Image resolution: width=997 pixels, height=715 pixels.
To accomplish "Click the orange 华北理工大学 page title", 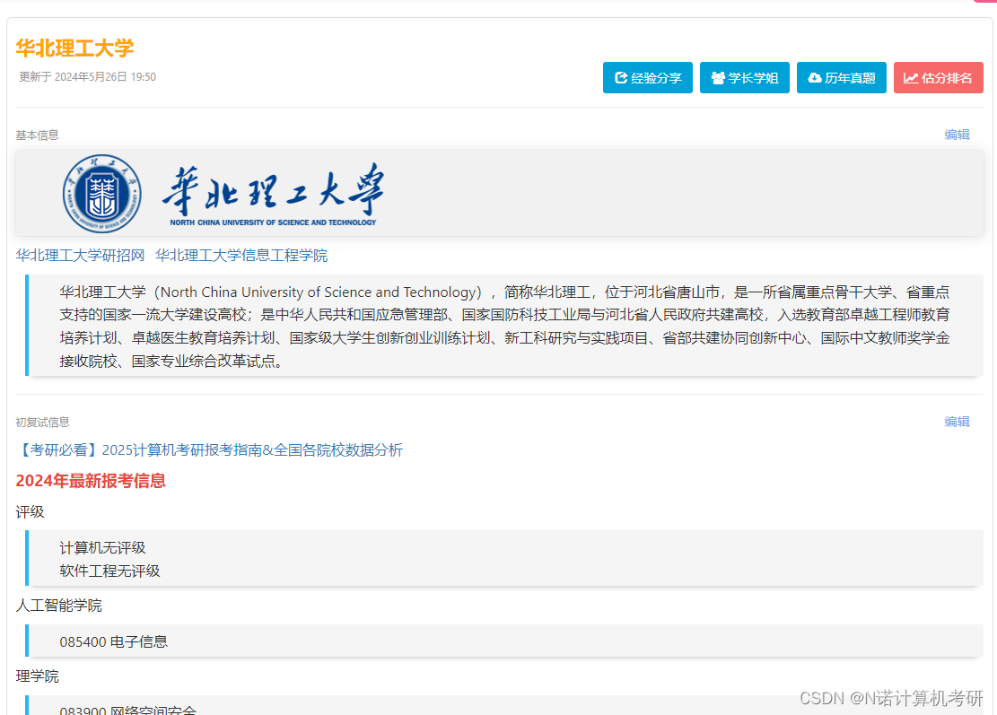I will [74, 48].
